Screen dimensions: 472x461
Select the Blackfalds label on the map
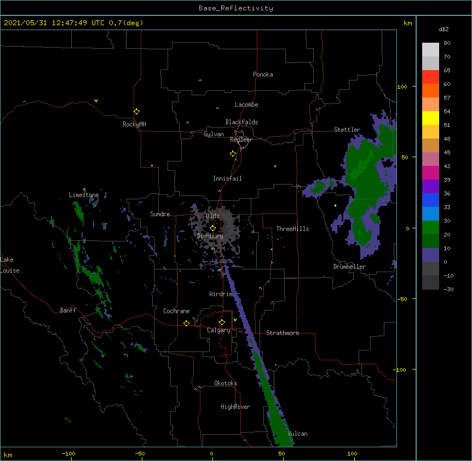[x=241, y=122]
